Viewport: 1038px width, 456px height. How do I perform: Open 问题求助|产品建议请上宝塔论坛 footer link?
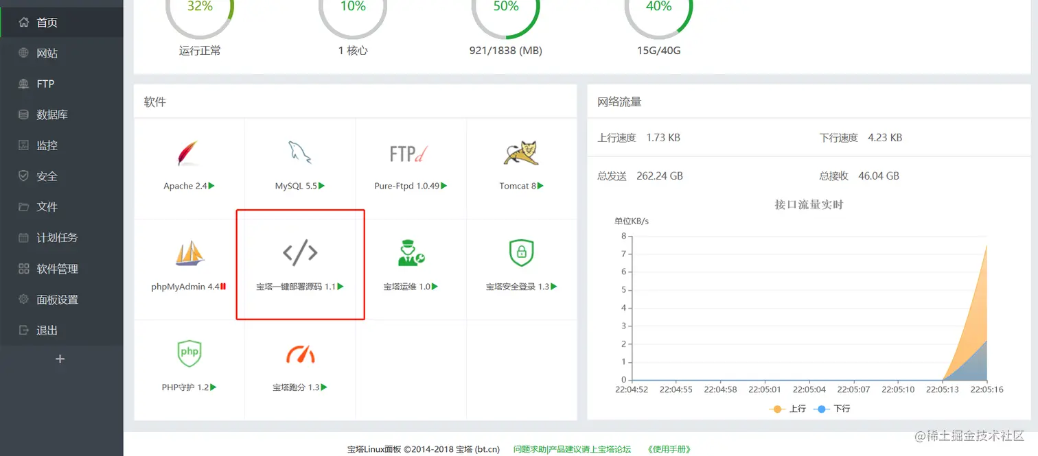click(572, 449)
